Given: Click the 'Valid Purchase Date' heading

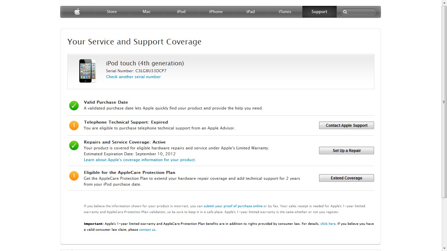Looking at the screenshot, I should tap(106, 102).
